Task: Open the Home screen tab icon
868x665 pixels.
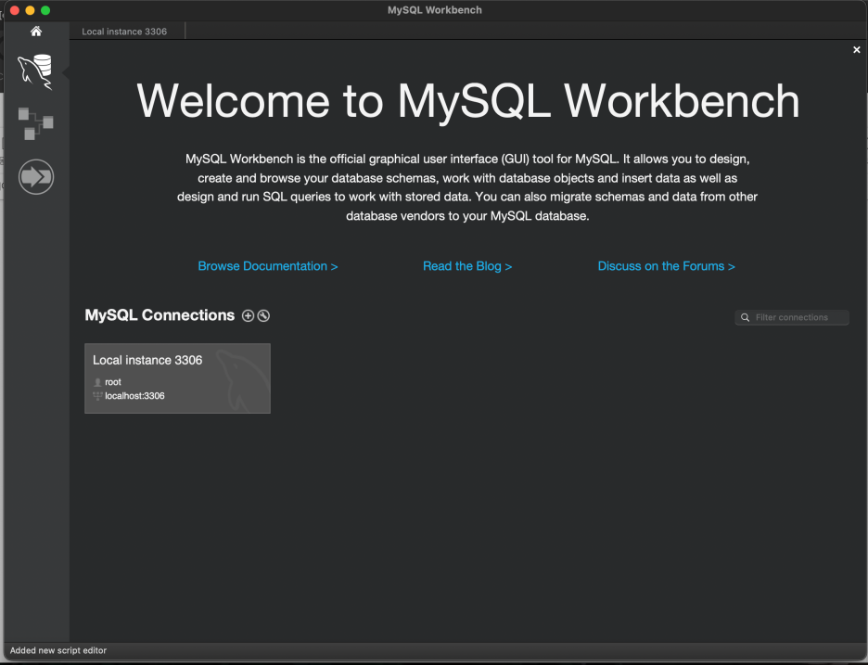Action: coord(36,31)
